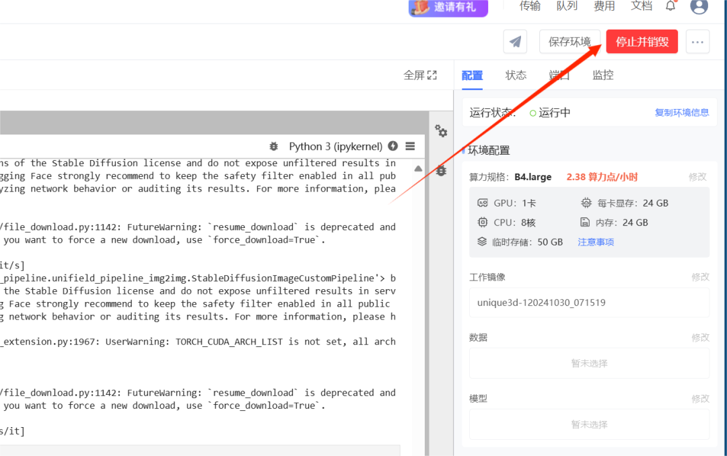Open the 费用 billing menu

[x=604, y=6]
